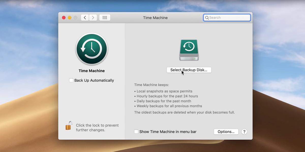Click the bold Time Machine heading on the left
Viewport: 305px width, 152px height.
[91, 71]
